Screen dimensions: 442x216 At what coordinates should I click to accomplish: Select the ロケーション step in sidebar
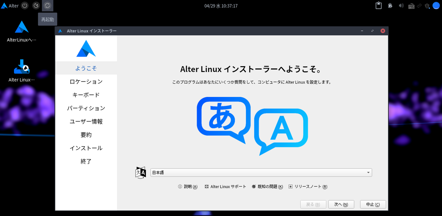click(86, 82)
